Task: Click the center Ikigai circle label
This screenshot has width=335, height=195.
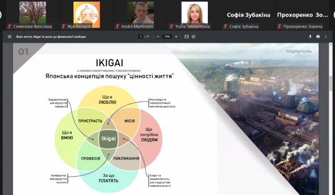Action: tap(108, 139)
